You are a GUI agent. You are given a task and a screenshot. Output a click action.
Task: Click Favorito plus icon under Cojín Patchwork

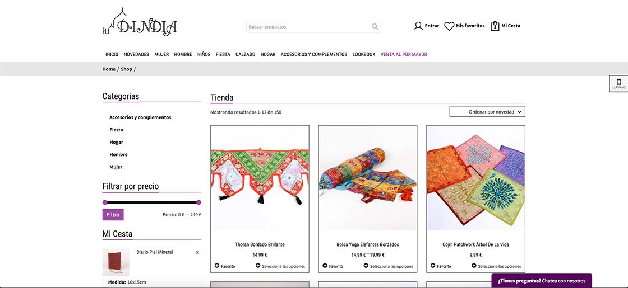click(x=433, y=266)
